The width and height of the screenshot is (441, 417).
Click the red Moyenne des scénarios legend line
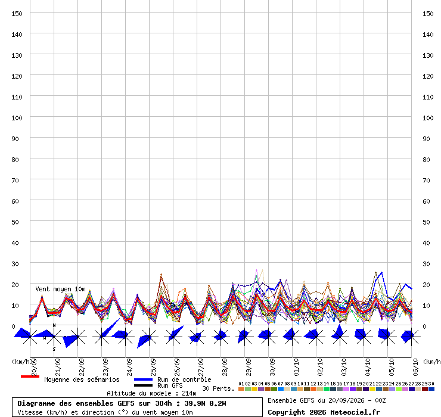click(x=30, y=376)
